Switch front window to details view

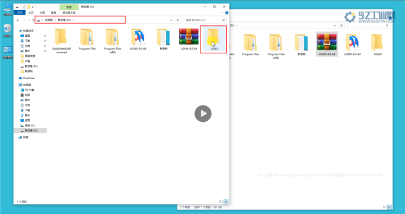click(221, 202)
